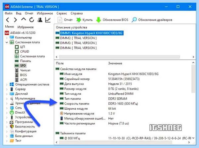Click the Конфигурация tree icon
The height and width of the screenshot is (148, 199).
click(x=12, y=131)
